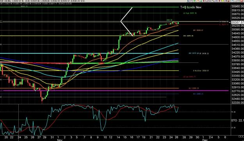Click date 10 on the time axis

(105, 137)
